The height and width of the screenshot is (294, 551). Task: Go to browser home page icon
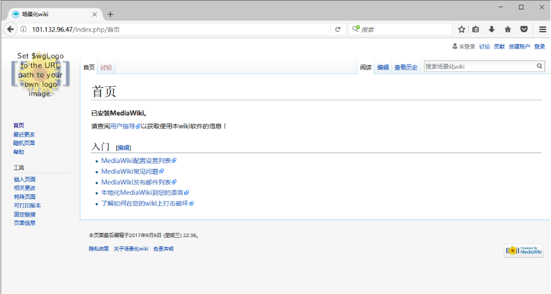[508, 29]
